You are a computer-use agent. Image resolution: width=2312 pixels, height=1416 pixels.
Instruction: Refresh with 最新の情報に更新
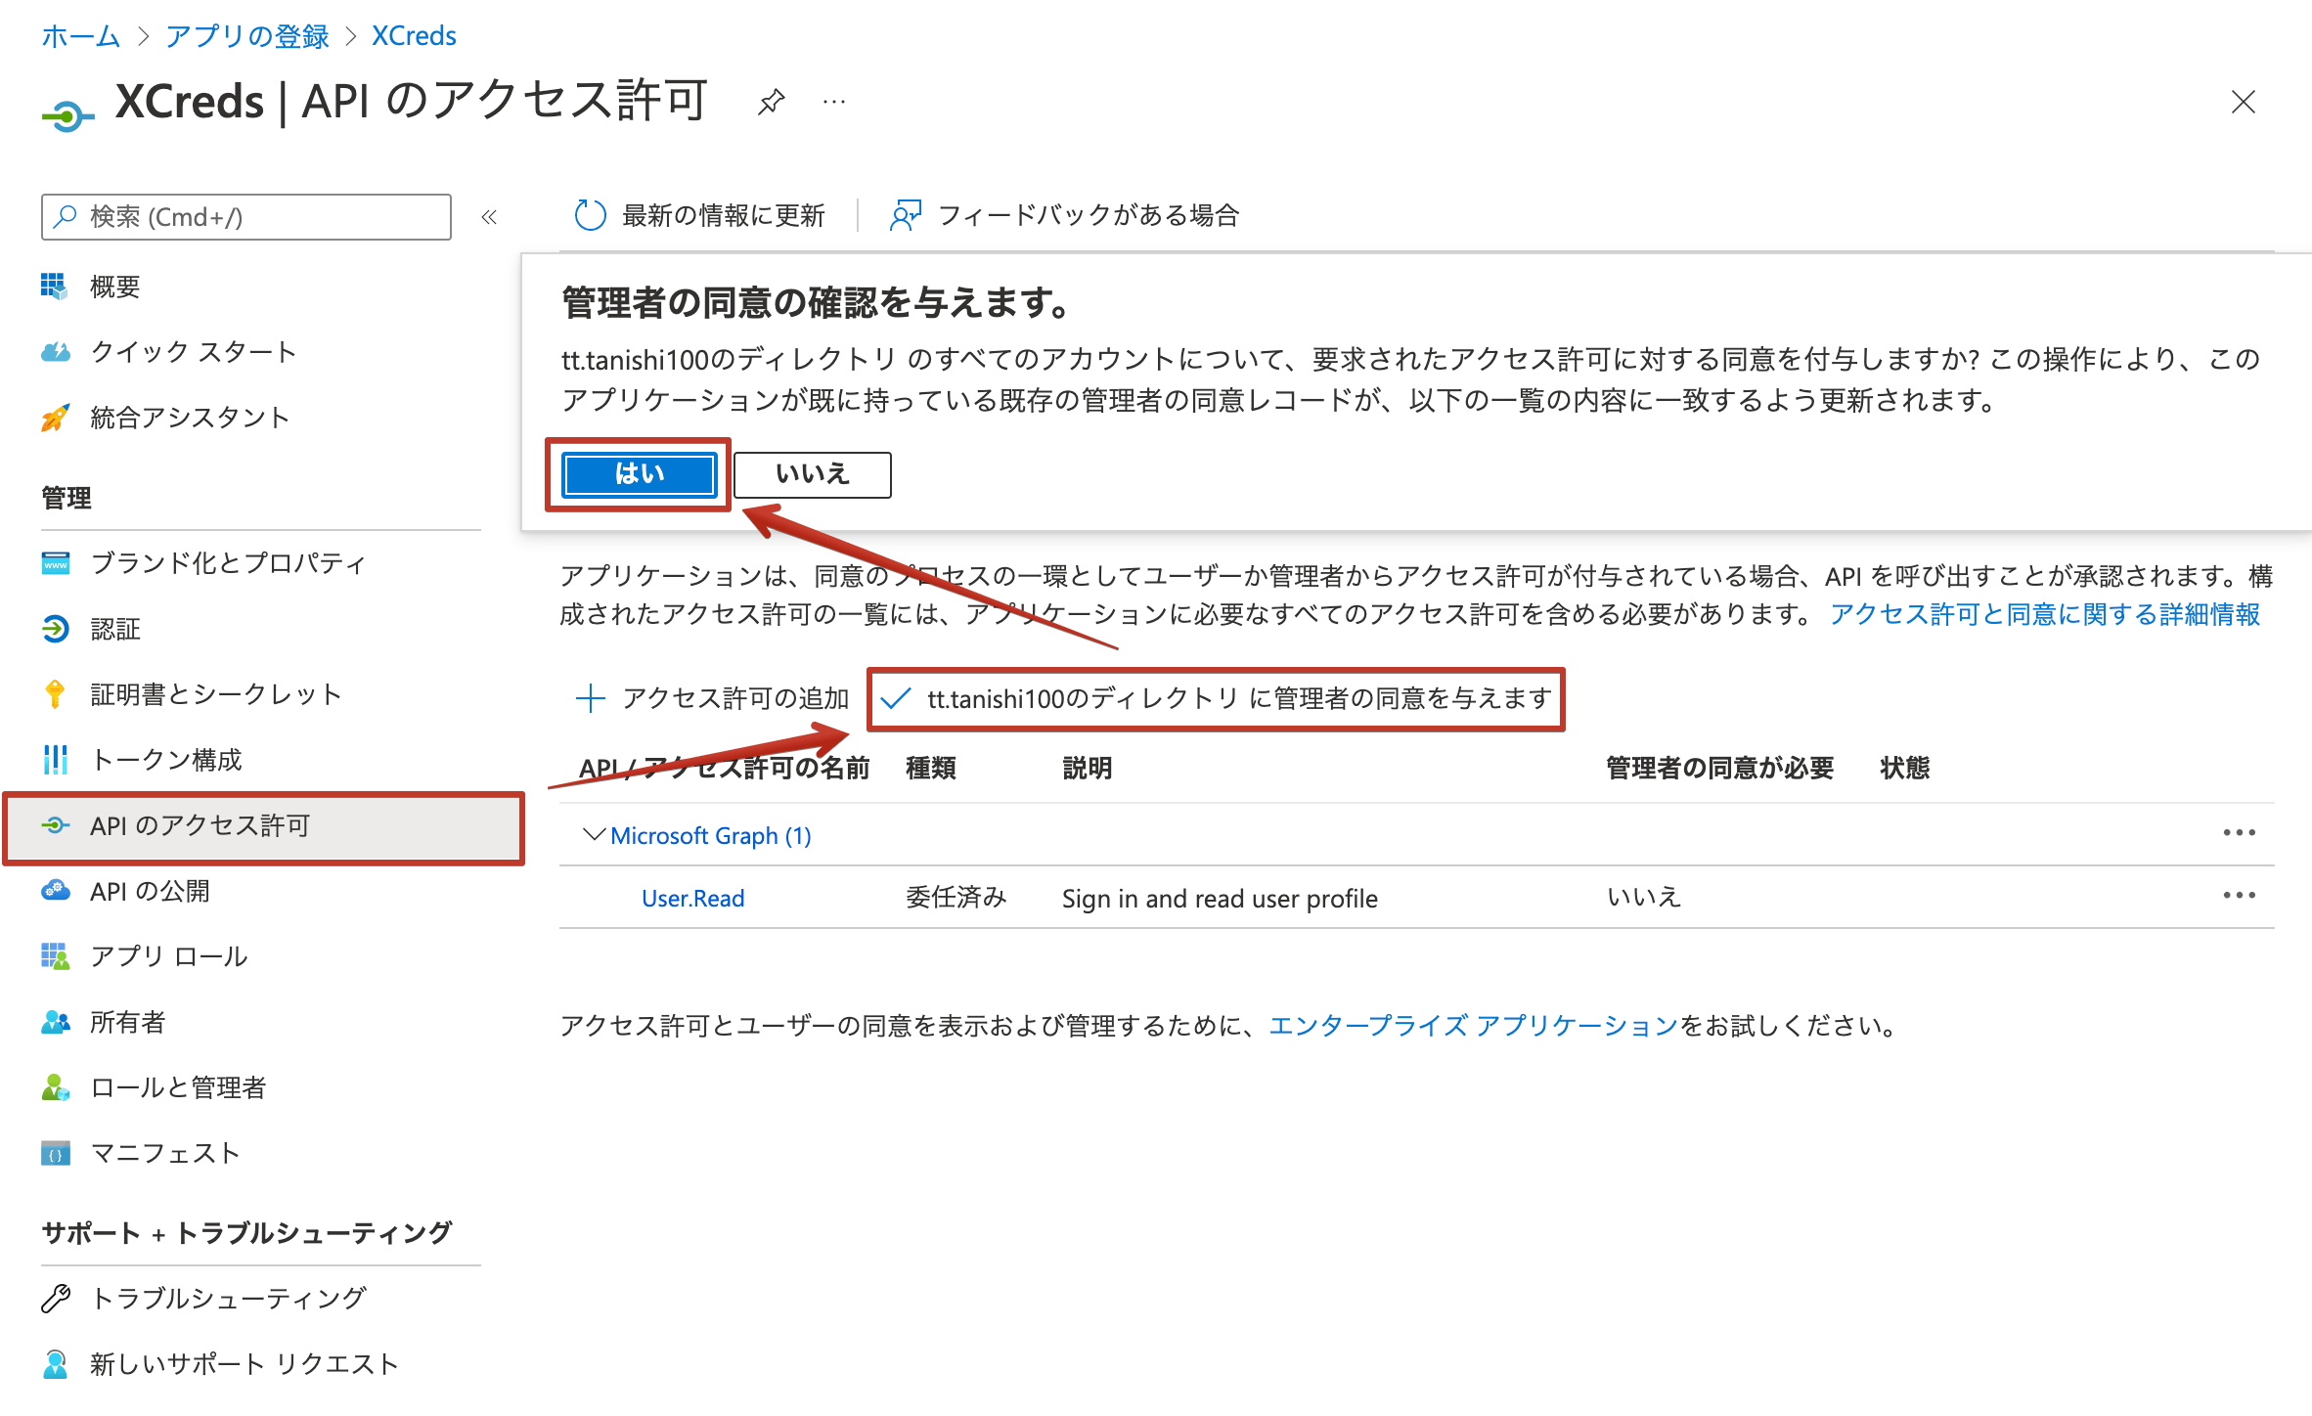(700, 215)
